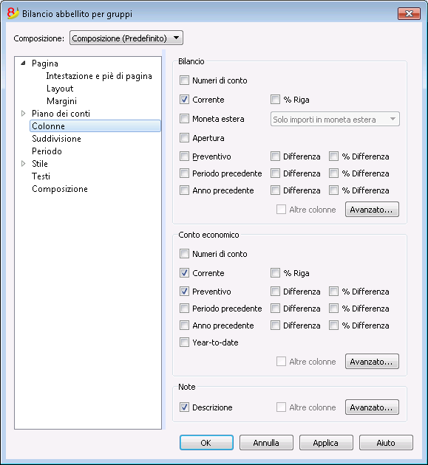Collapse the Pagina tree node
Screen dimensions: 428x465
tap(24, 63)
